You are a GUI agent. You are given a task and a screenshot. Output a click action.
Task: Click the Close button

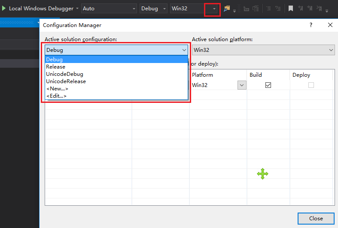[x=316, y=219]
